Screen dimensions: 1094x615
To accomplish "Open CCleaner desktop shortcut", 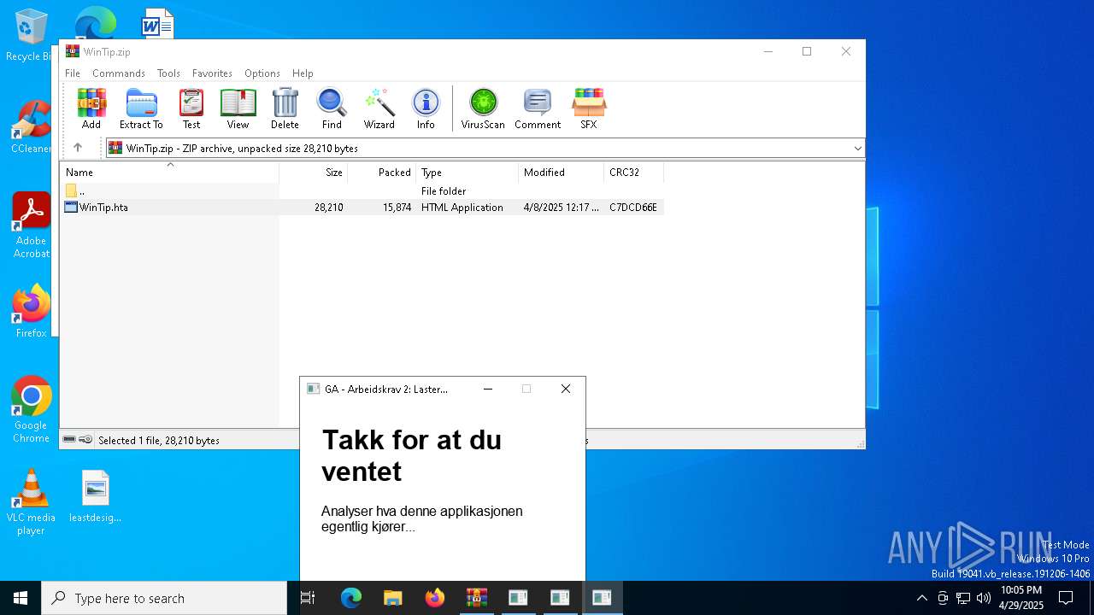I will click(x=32, y=127).
